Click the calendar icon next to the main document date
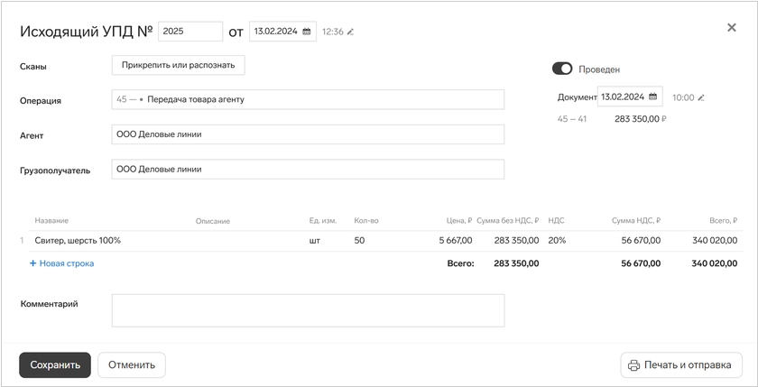 tap(307, 32)
